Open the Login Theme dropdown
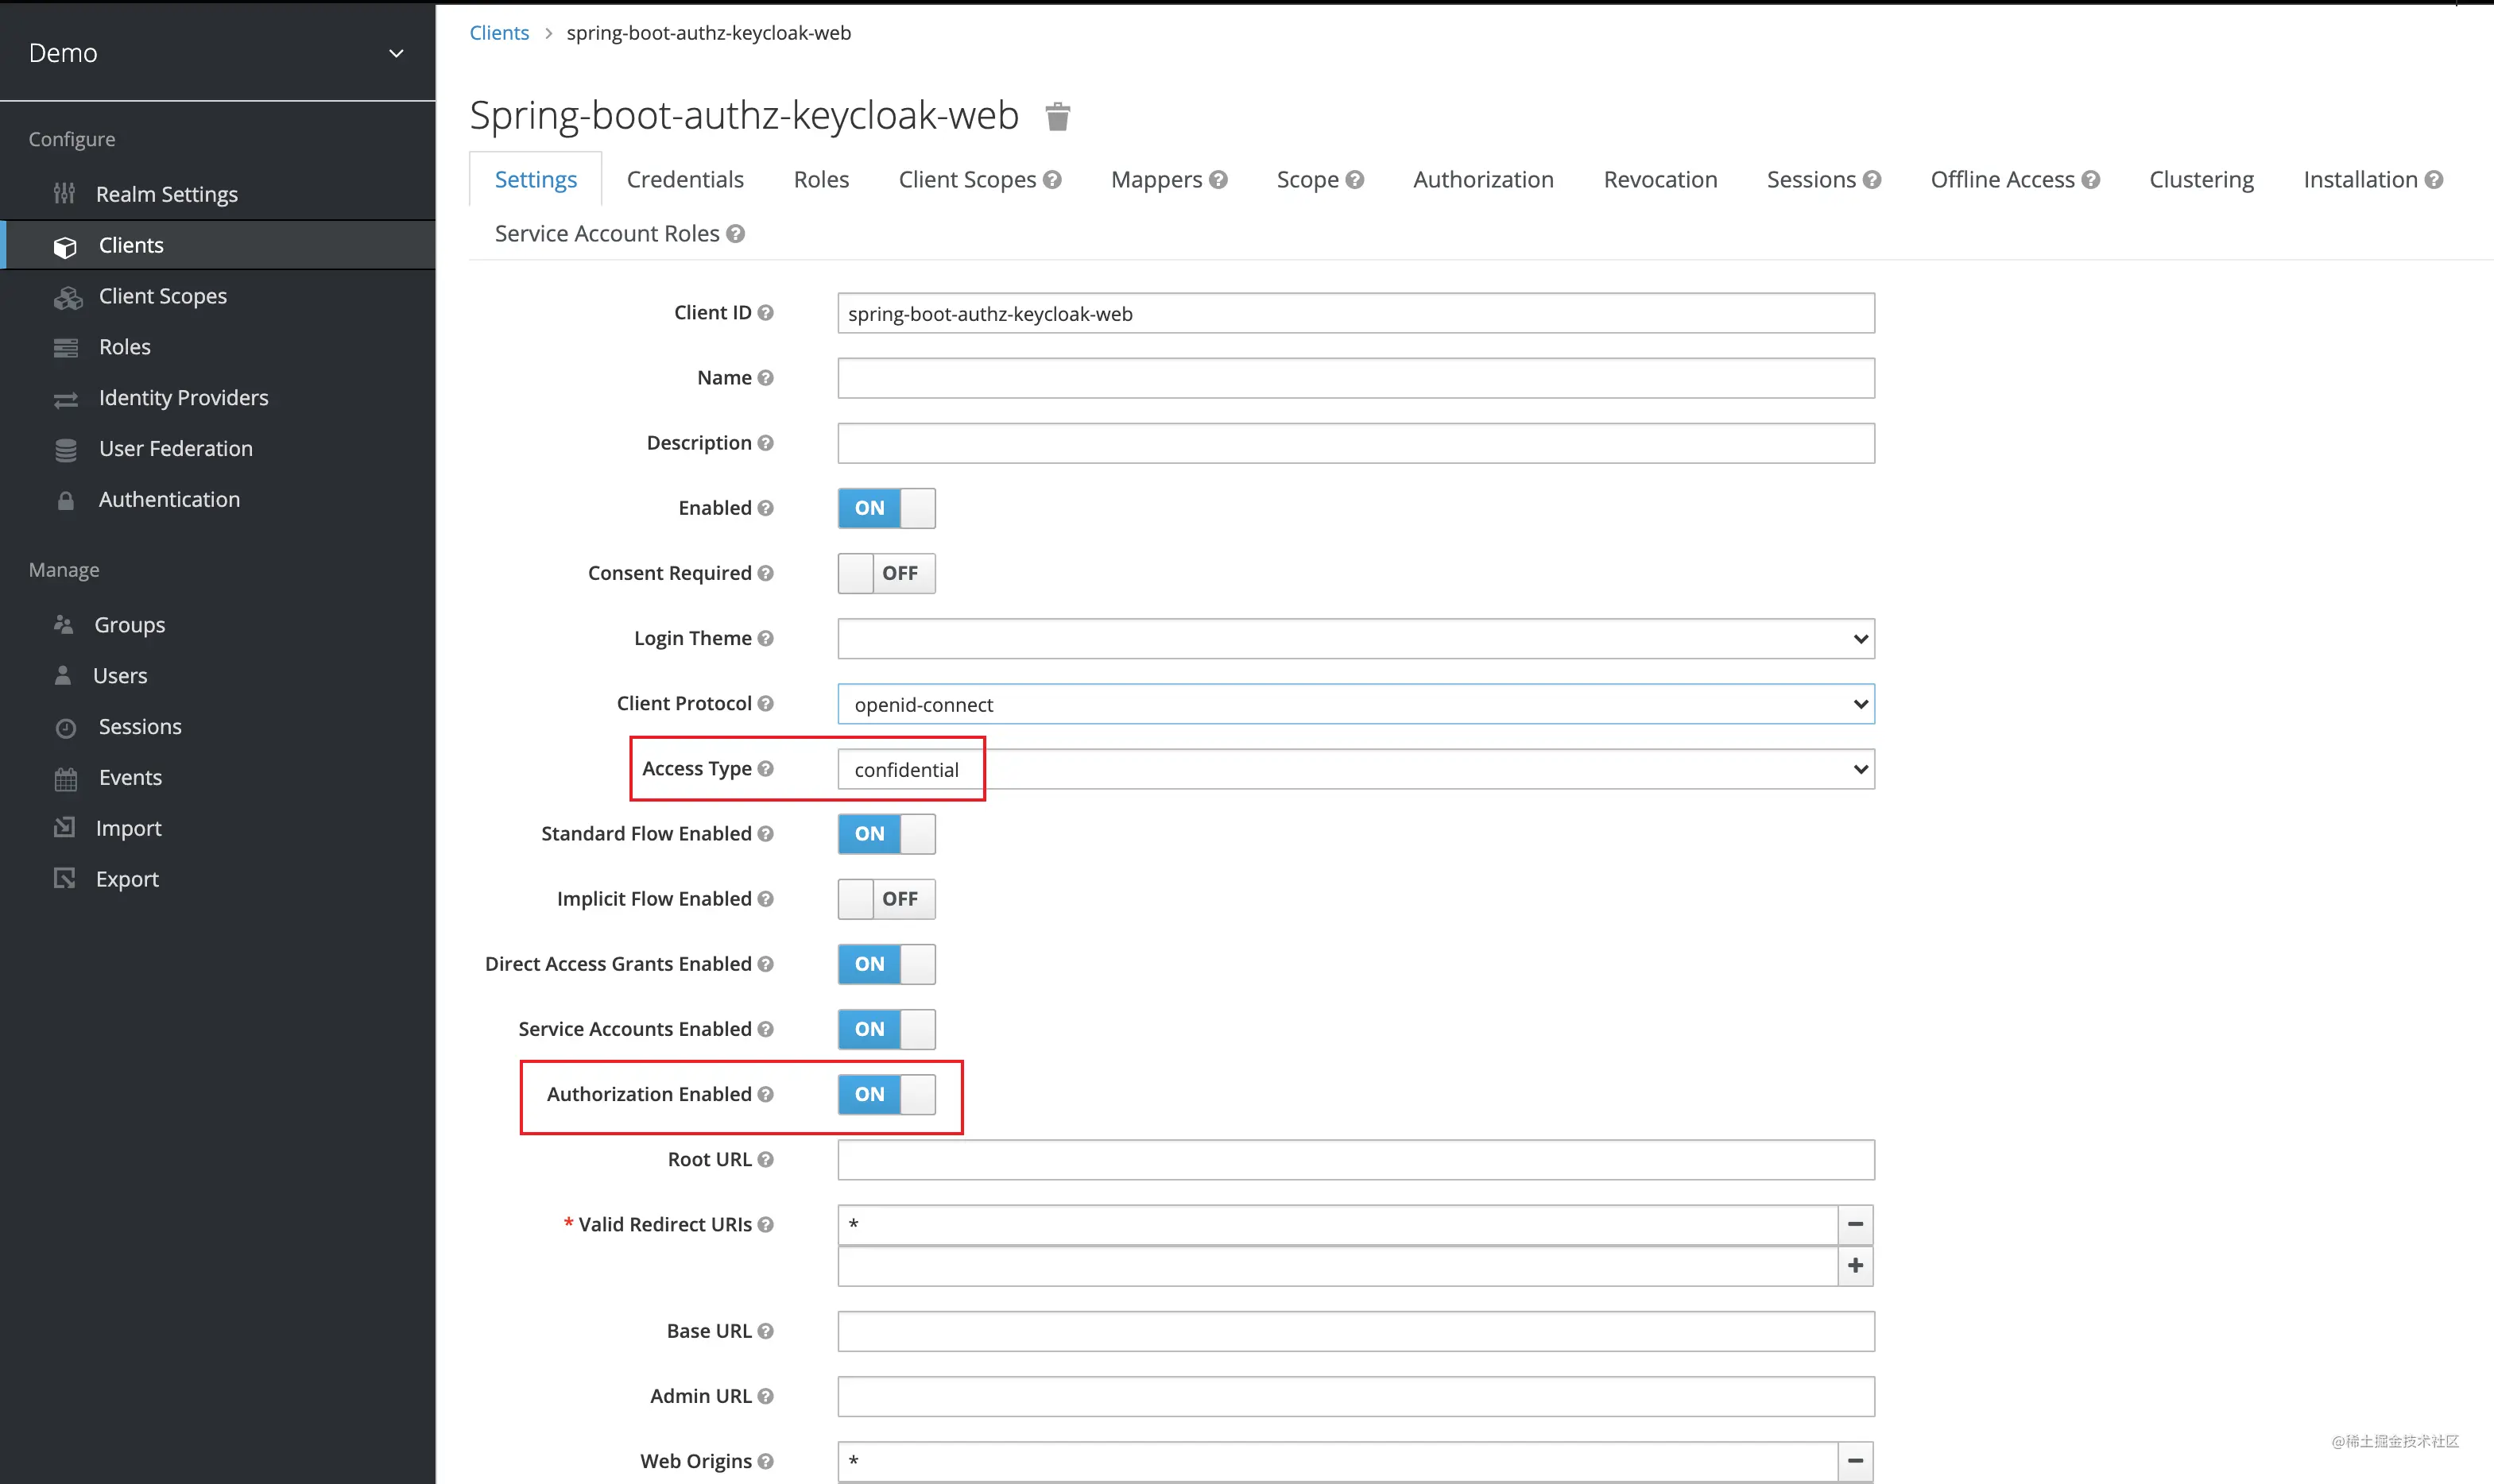This screenshot has width=2494, height=1484. [x=1356, y=638]
